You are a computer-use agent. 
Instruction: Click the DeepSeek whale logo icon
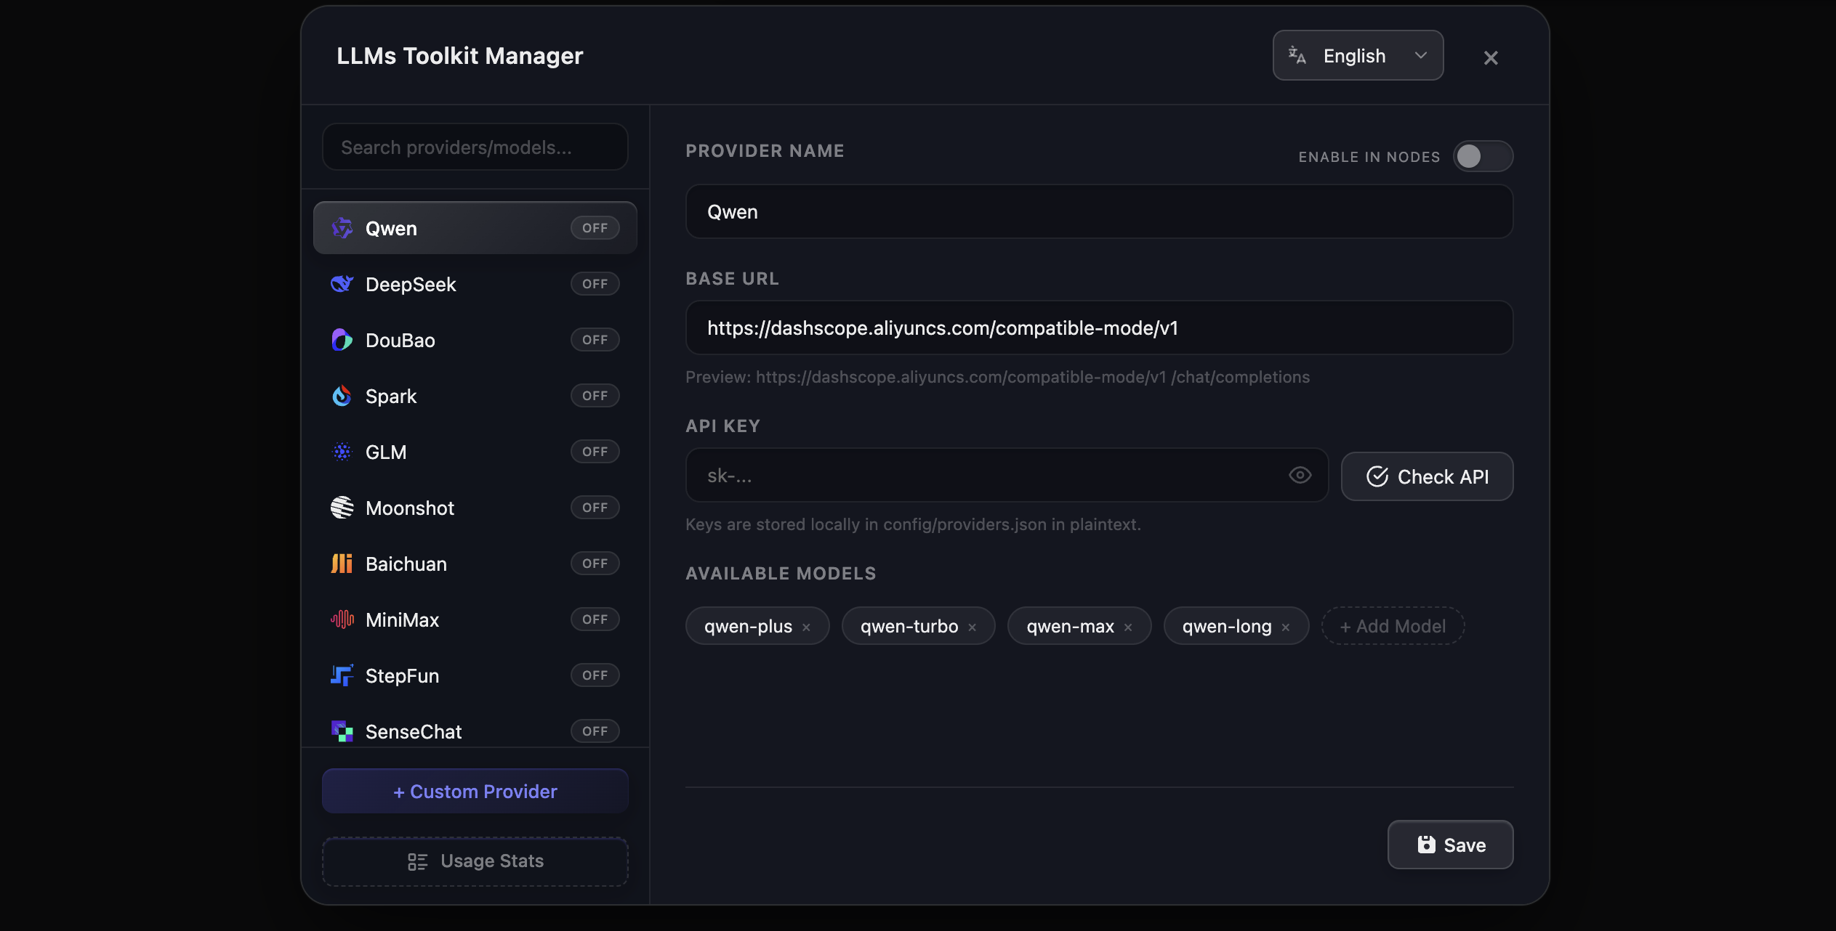pyautogui.click(x=342, y=284)
